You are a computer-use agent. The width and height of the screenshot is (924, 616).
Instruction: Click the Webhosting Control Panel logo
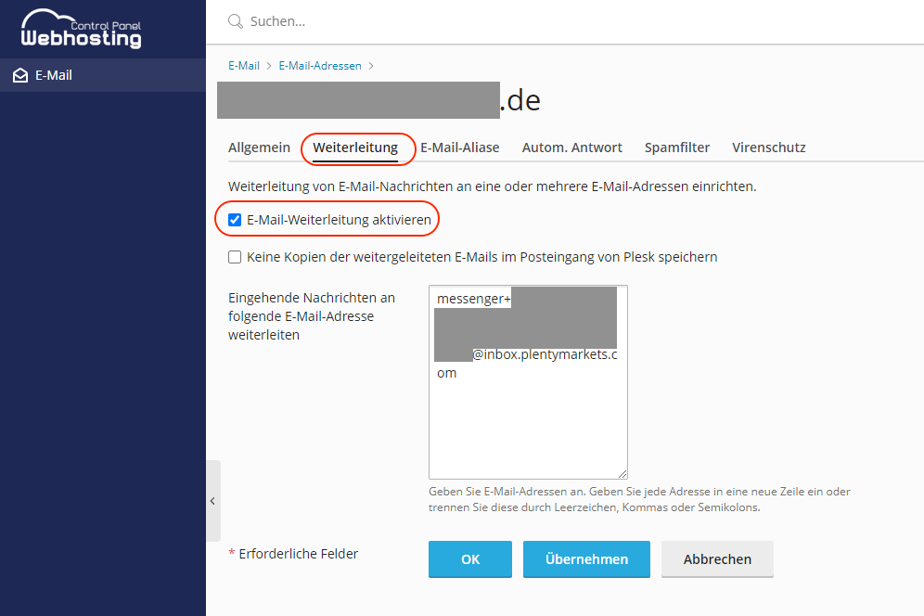click(x=82, y=29)
